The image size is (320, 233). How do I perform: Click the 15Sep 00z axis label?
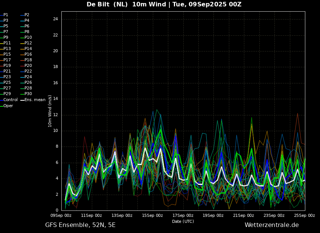point(152,215)
